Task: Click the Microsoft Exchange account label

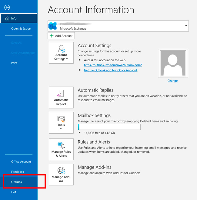Action: (73, 28)
